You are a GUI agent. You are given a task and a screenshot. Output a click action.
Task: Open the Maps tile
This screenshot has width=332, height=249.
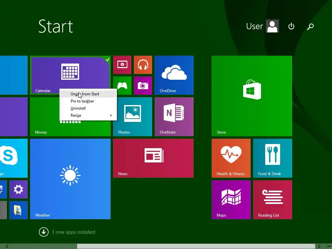click(x=231, y=200)
